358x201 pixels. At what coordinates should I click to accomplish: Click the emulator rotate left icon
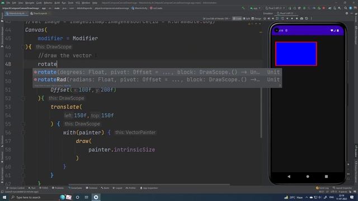[277, 18]
